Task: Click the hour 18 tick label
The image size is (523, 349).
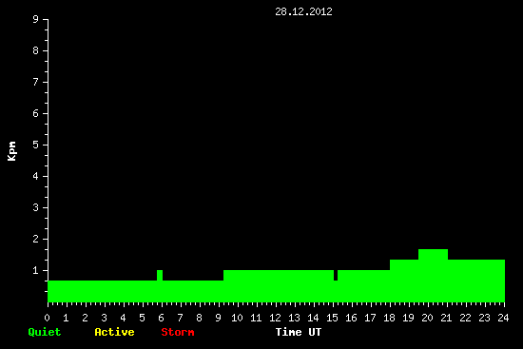Action: pyautogui.click(x=389, y=318)
